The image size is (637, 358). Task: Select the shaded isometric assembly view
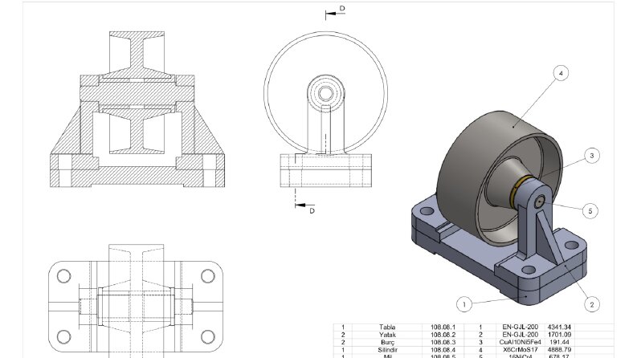tap(500, 208)
